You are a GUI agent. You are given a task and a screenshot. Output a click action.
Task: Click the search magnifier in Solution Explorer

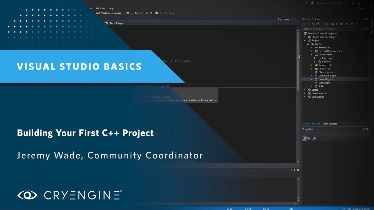tap(365, 29)
